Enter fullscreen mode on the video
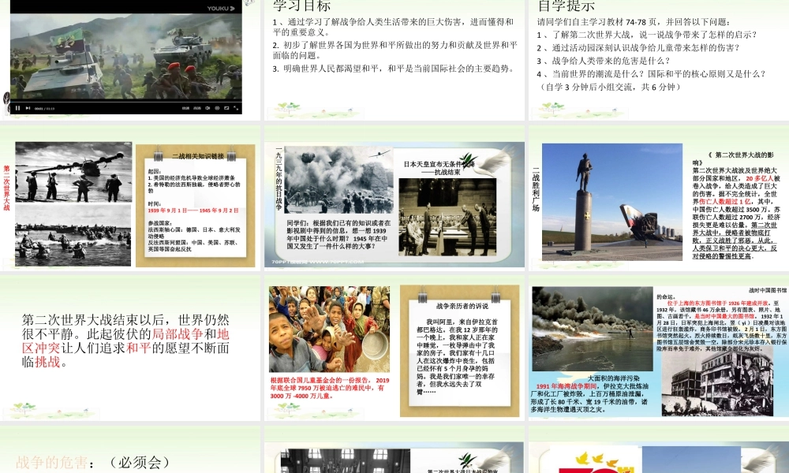The width and height of the screenshot is (789, 473). coord(235,108)
